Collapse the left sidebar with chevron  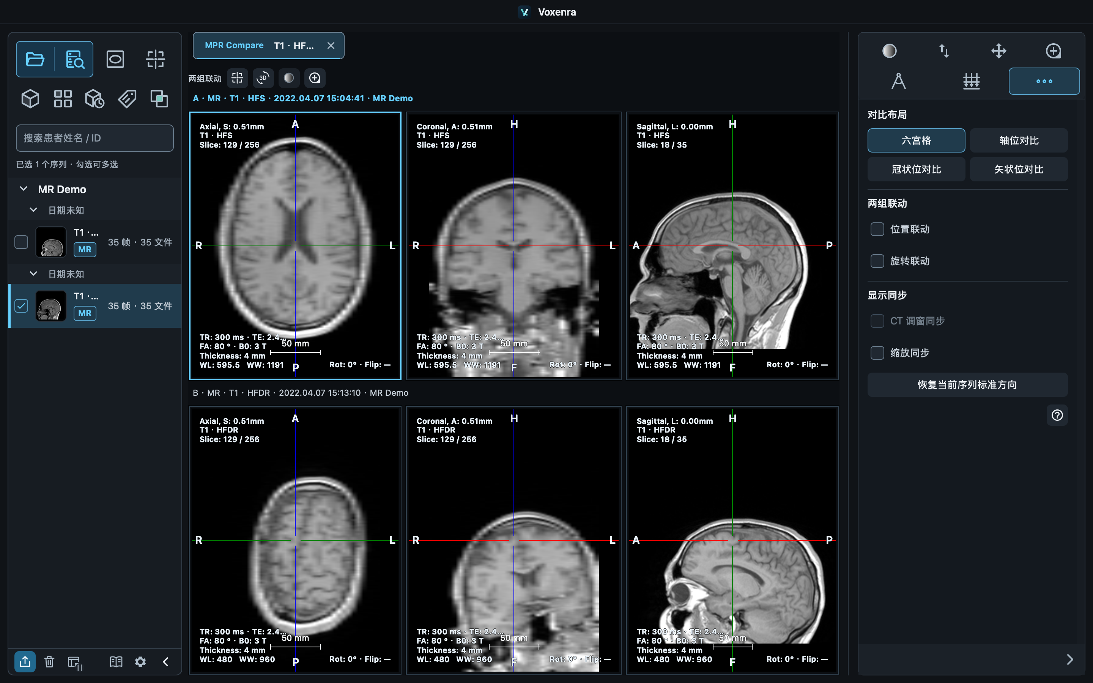pyautogui.click(x=165, y=662)
